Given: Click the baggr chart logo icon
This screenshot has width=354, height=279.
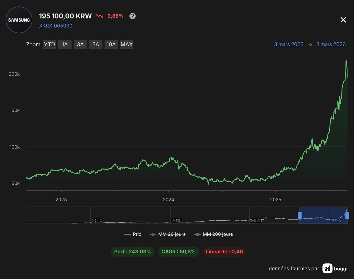Looking at the screenshot, I should click(x=327, y=268).
